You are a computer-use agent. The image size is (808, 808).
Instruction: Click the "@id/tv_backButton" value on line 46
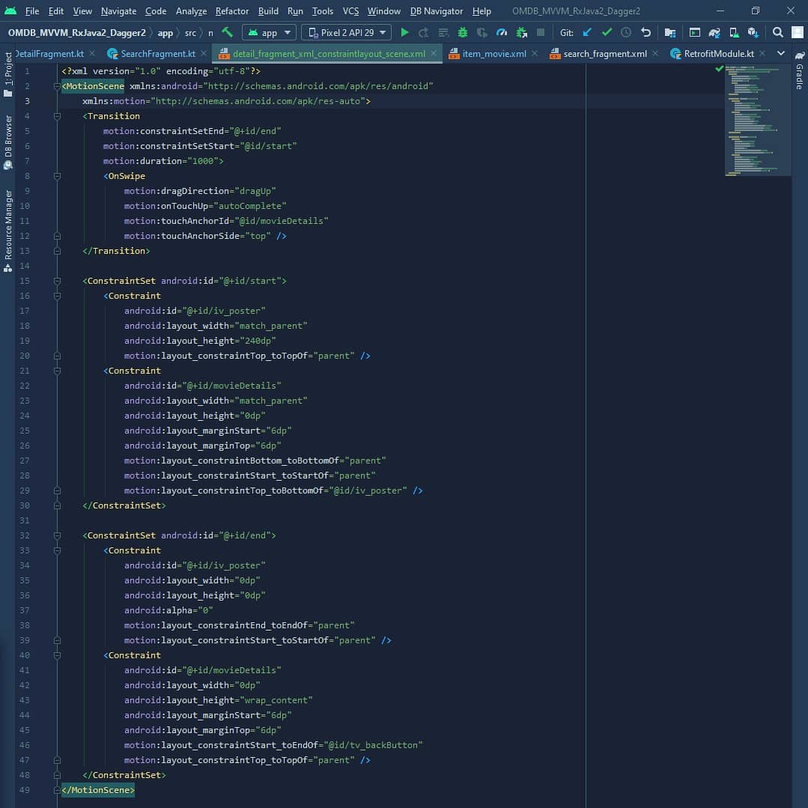pyautogui.click(x=373, y=744)
